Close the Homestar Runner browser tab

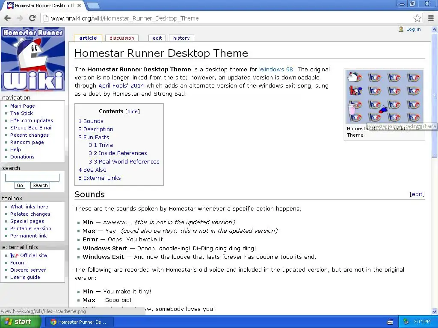tap(79, 5)
